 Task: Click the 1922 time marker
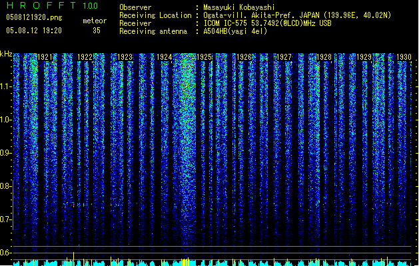[85, 57]
